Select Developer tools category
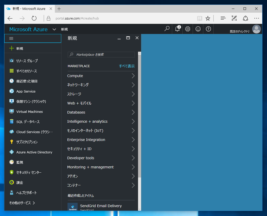This screenshot has height=216, width=267. pyautogui.click(x=101, y=158)
